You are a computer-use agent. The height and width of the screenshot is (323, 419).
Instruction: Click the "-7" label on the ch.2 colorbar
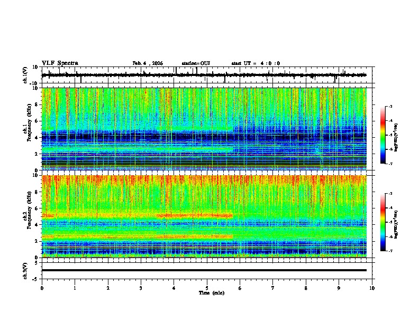click(390, 251)
